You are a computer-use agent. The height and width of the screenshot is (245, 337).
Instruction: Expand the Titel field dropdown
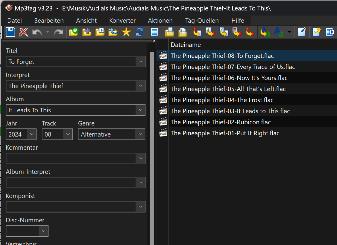point(141,62)
